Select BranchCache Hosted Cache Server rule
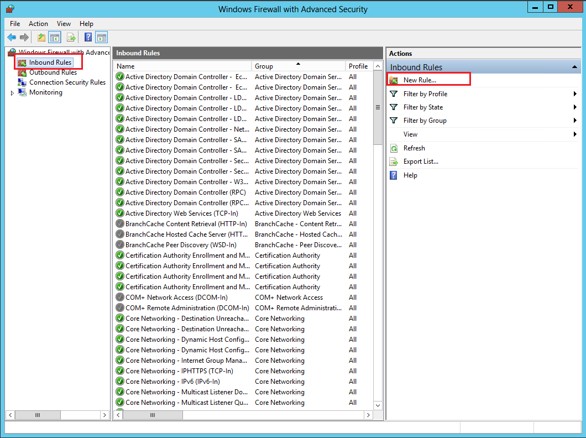The height and width of the screenshot is (438, 586). [186, 234]
